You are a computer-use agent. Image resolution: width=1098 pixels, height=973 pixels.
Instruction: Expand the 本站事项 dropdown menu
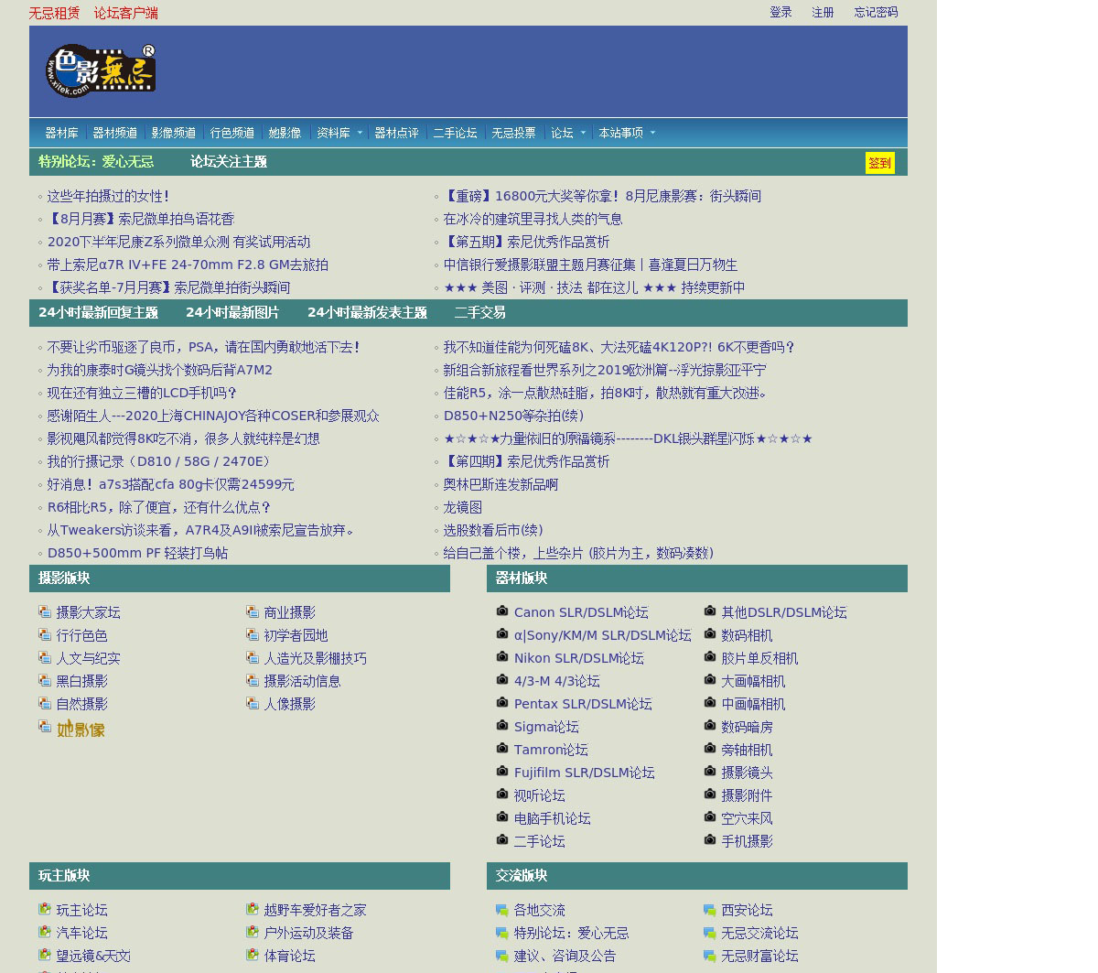tap(627, 133)
